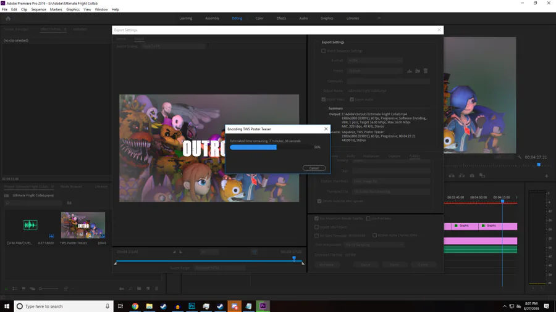
Task: Toggle Delete local file after upload checkbox
Action: click(319, 201)
